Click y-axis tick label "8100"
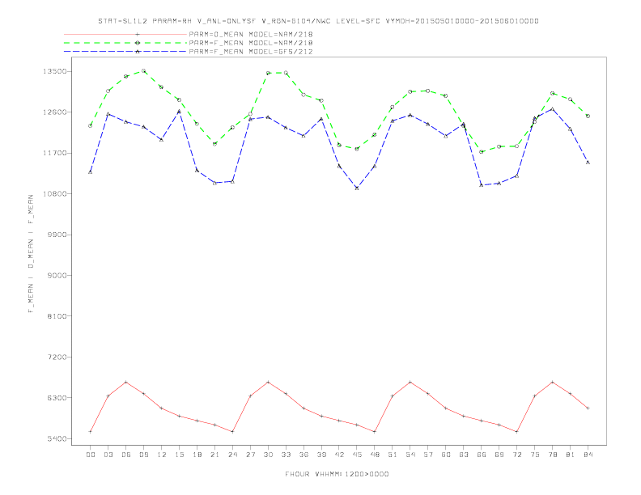Viewport: 641px width, 495px height. [57, 316]
